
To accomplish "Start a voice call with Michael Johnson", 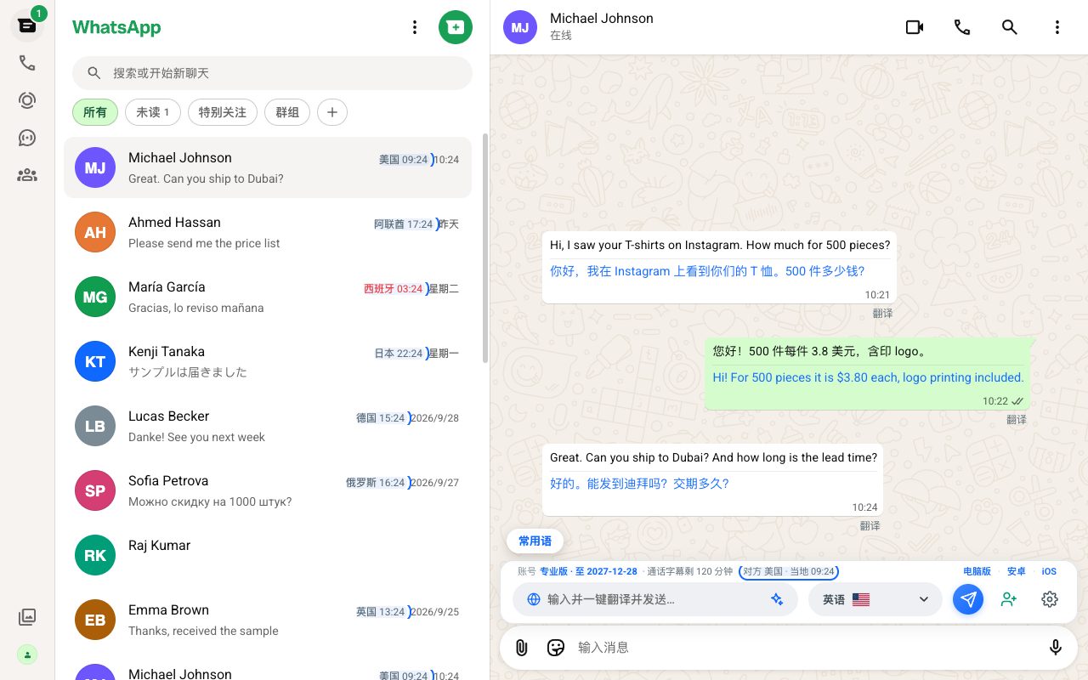I will point(962,27).
